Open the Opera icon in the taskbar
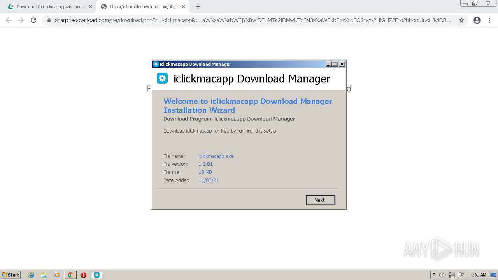498x280 pixels. coord(83,275)
